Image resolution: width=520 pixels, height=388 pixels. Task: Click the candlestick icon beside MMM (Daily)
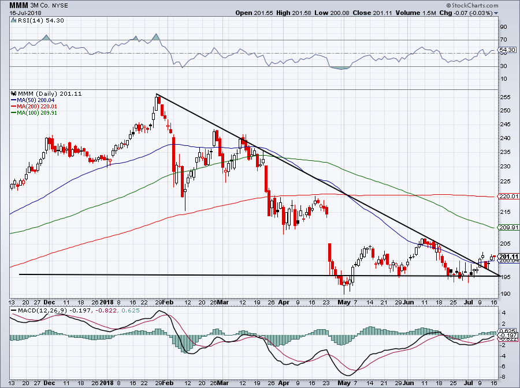coord(14,94)
